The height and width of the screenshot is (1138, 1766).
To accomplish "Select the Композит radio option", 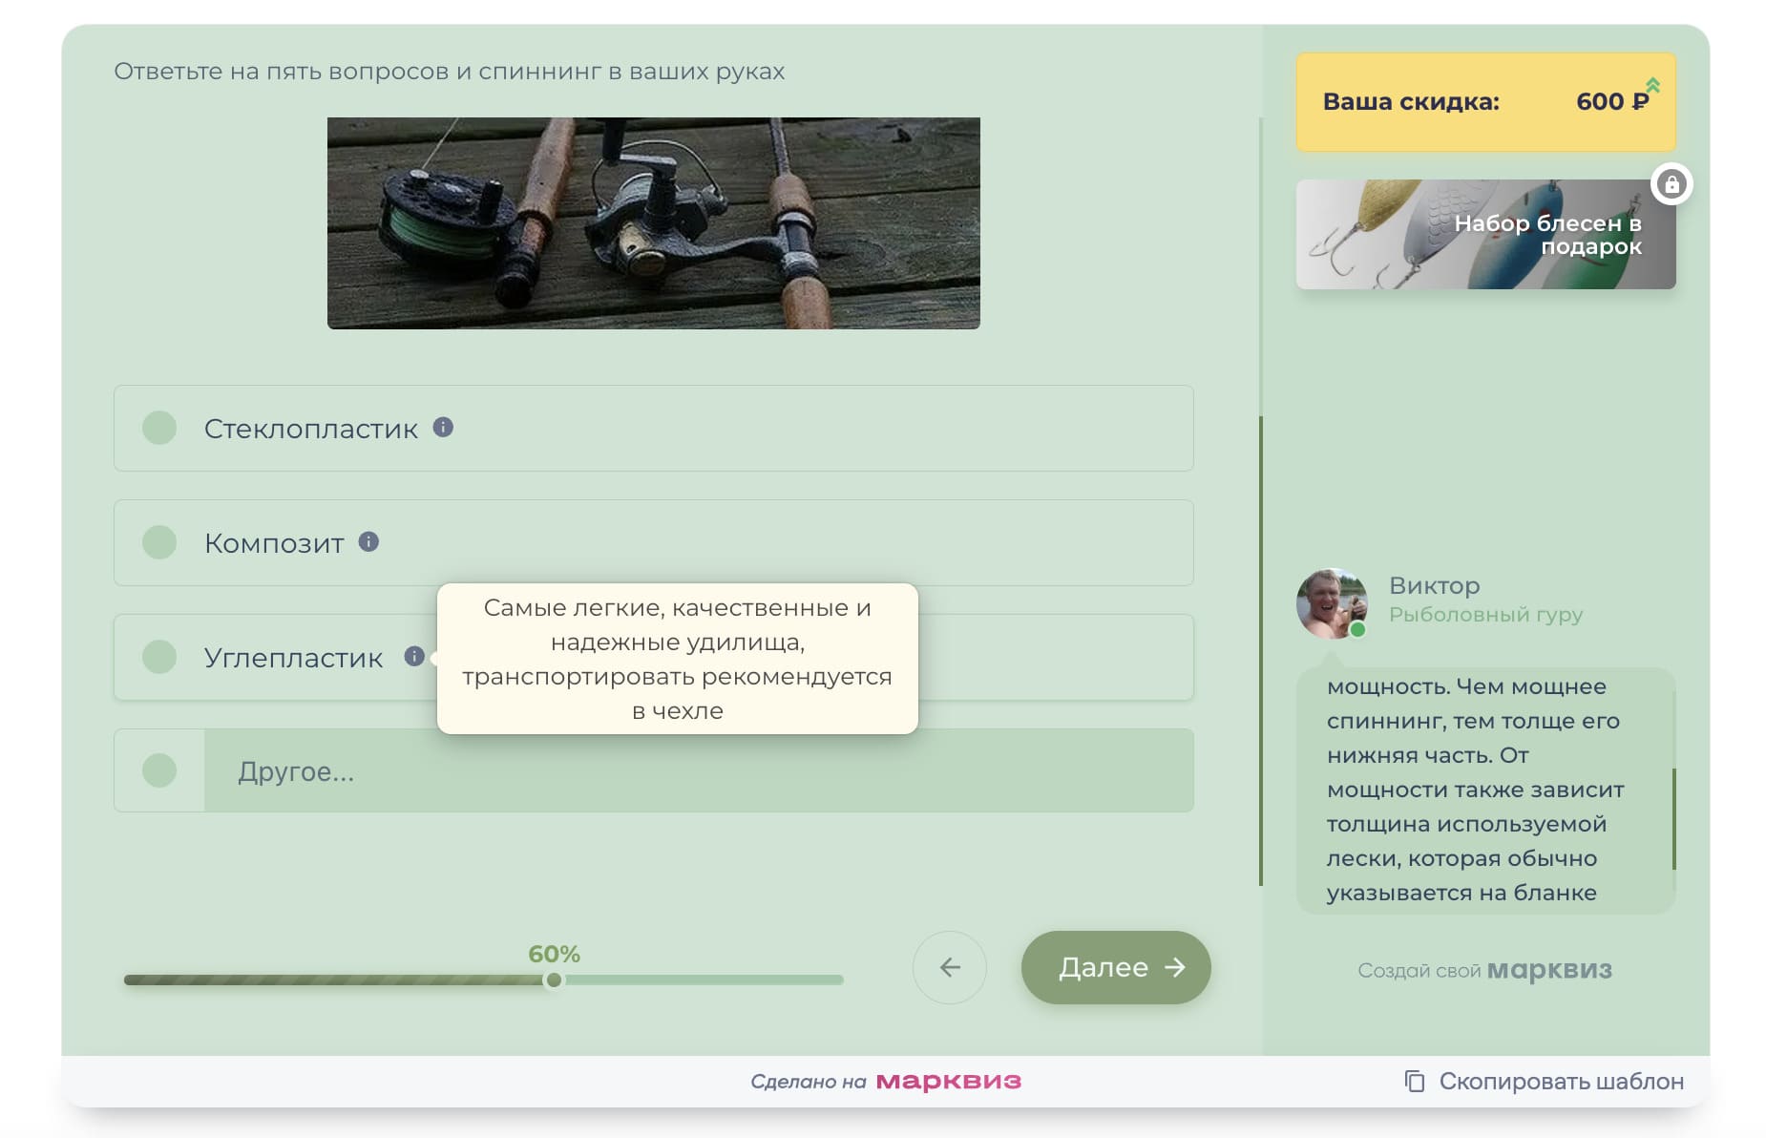I will pos(159,542).
